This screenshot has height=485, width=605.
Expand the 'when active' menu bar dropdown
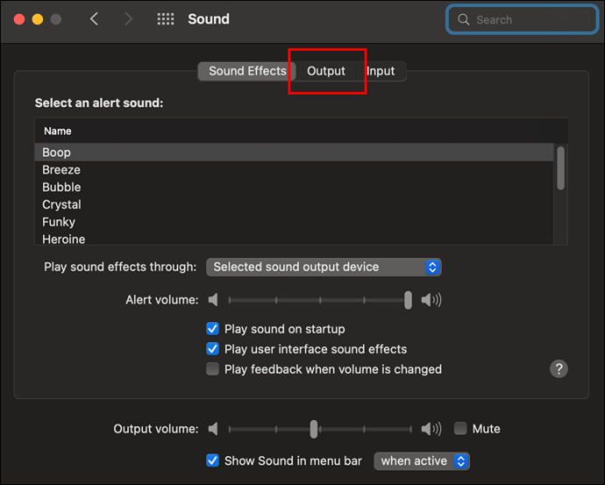pyautogui.click(x=422, y=460)
